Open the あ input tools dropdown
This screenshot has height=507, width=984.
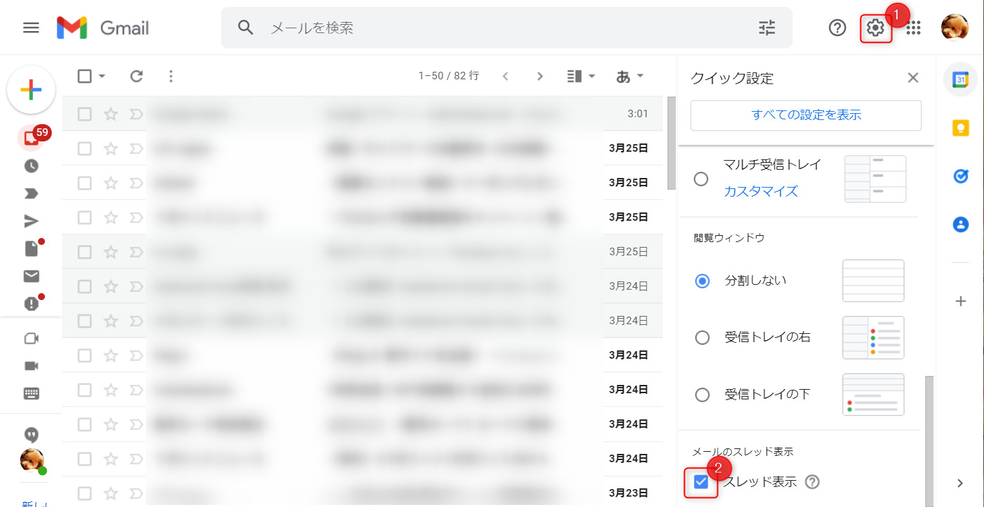coord(630,77)
